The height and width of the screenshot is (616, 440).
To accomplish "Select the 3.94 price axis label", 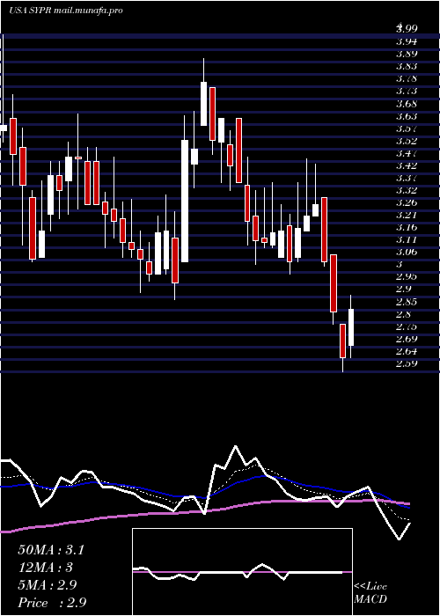I will pos(407,40).
